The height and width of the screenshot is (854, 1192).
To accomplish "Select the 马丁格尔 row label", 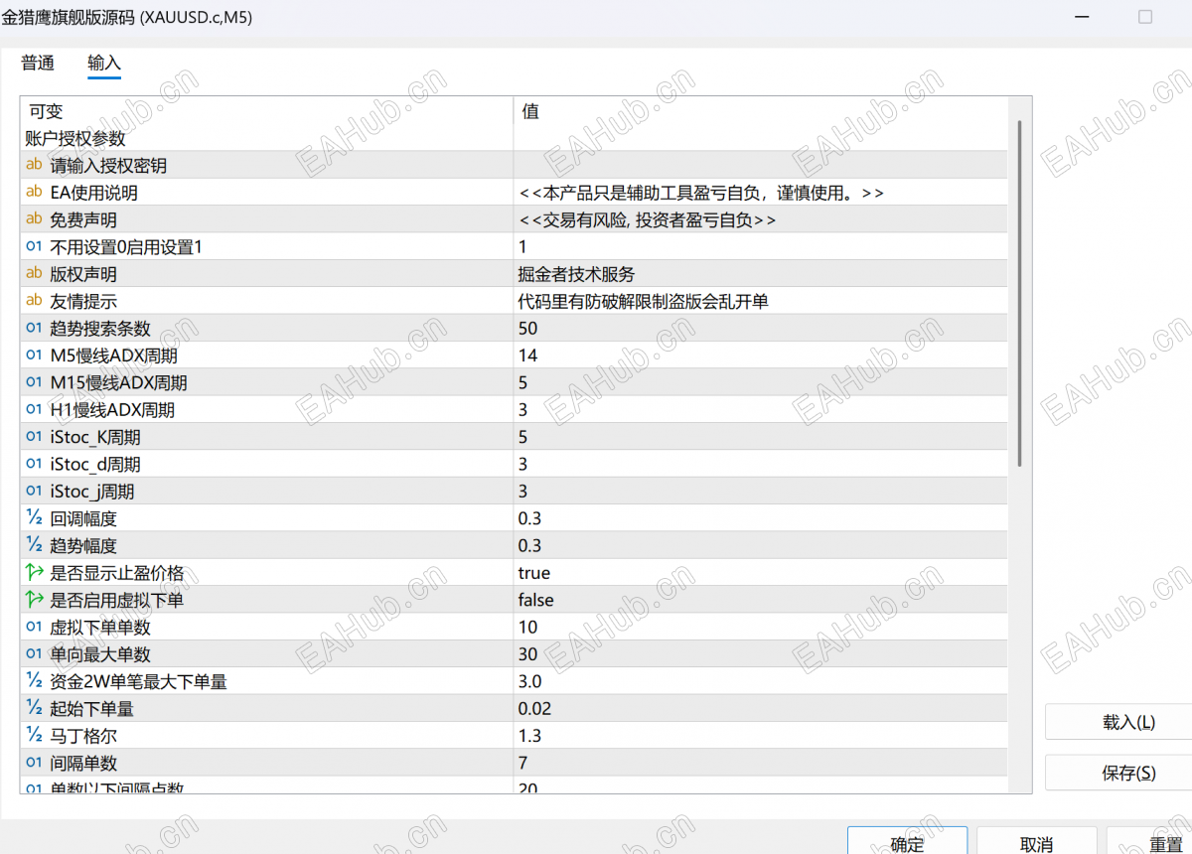I will [x=83, y=736].
